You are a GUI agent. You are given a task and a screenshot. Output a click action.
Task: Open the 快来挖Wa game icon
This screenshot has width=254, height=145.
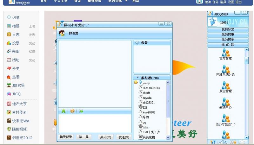[x=9, y=121]
